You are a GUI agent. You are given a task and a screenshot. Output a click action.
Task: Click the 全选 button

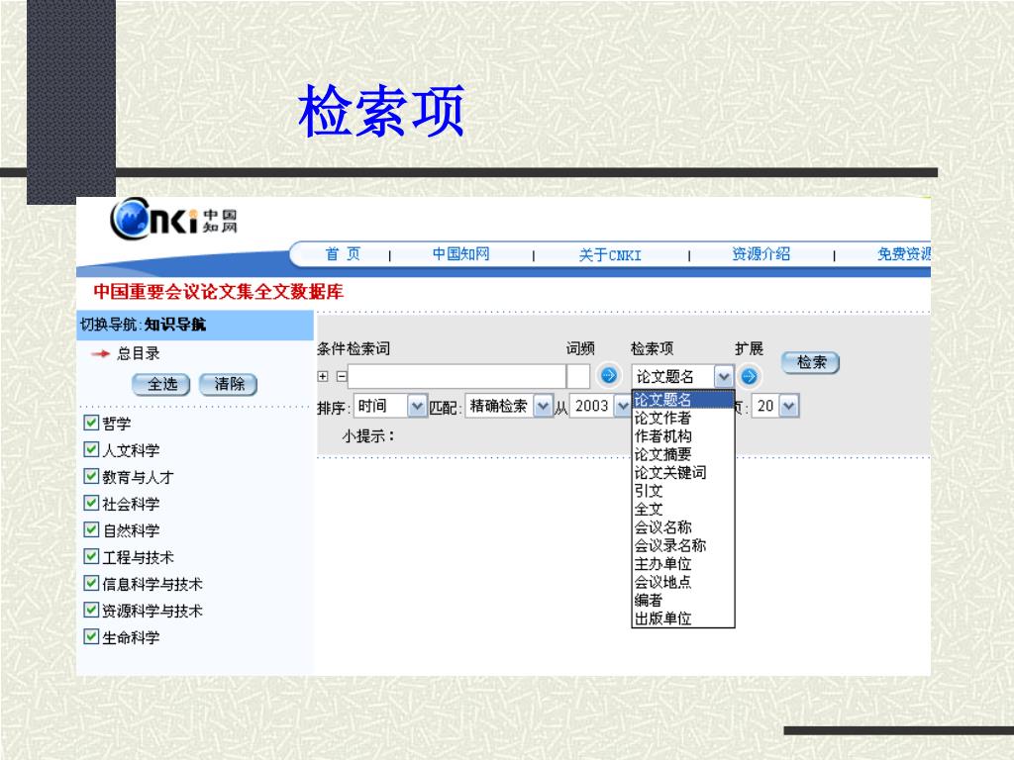[x=161, y=385]
